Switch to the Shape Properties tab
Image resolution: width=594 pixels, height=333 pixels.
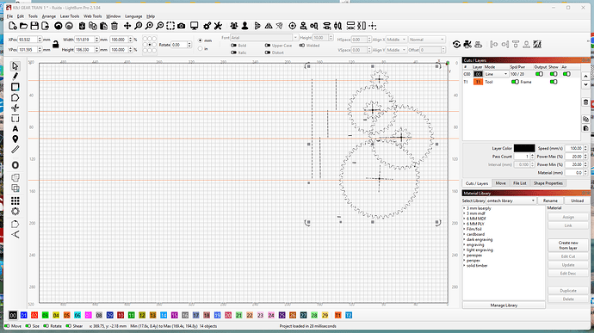click(x=548, y=183)
